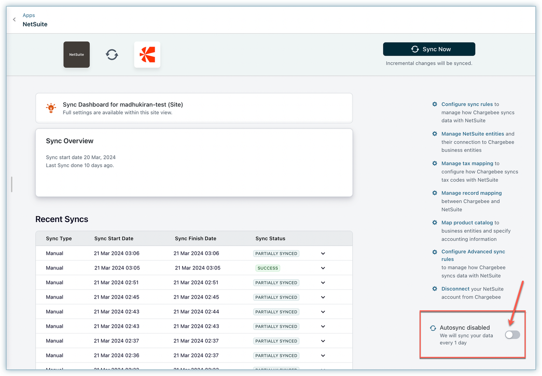Open the Map product catalog link
Screen dimensions: 542x376
(x=467, y=222)
